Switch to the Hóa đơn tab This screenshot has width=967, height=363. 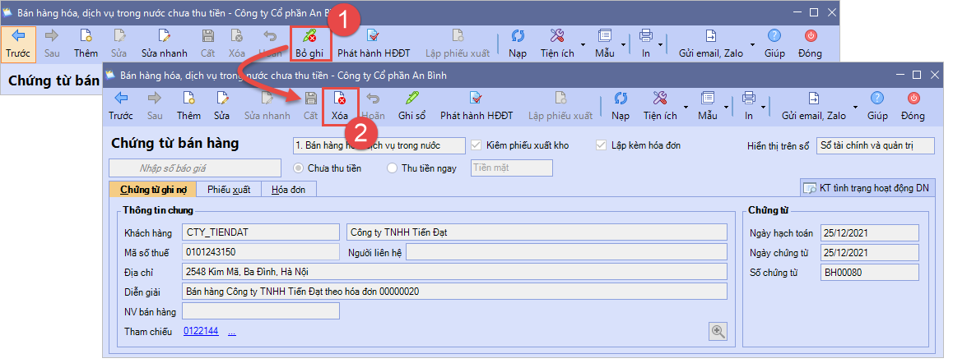point(289,190)
